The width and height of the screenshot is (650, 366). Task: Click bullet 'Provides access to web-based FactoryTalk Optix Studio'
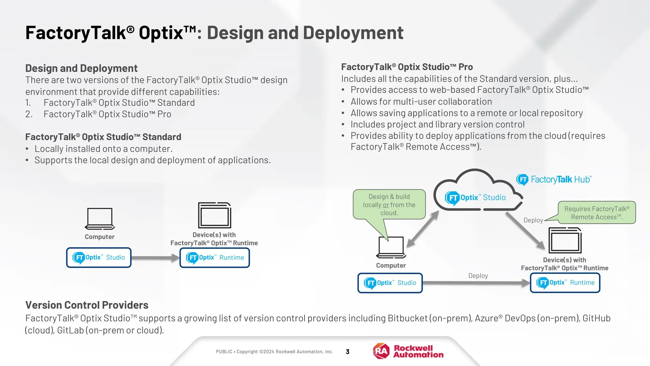tap(465, 90)
